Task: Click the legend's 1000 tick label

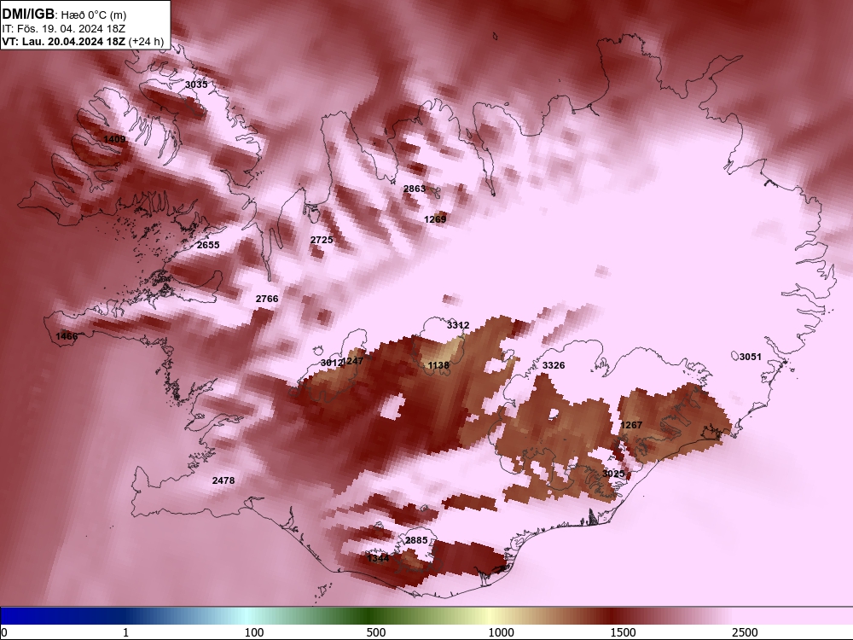Action: click(501, 632)
